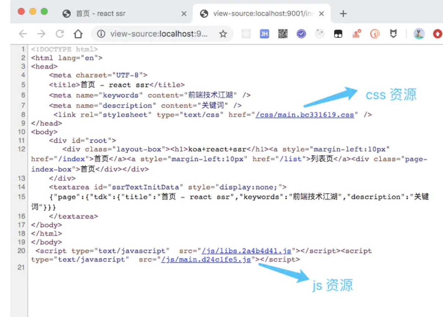Viewport: 443px width, 317px height.
Task: Follow the /js/main.d24c1fe5.js link
Action: 206,260
